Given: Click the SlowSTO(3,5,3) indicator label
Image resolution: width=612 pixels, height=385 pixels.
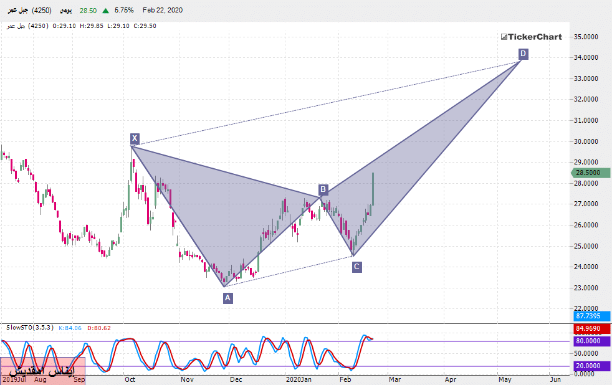Looking at the screenshot, I should [29, 327].
